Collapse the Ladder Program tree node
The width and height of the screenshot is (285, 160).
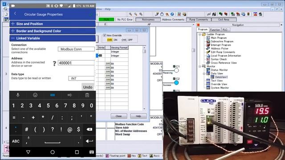click(x=199, y=34)
